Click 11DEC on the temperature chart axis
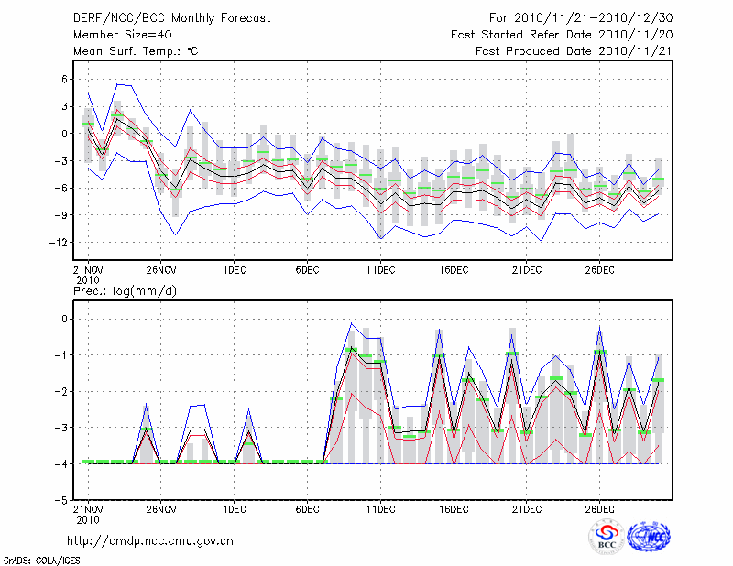This screenshot has width=733, height=566. pyautogui.click(x=380, y=270)
